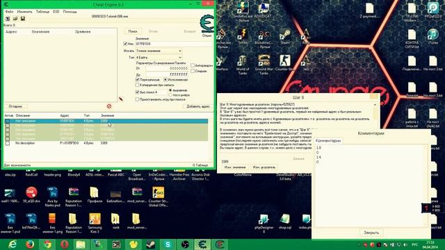Click Адрес column header in results list
The image size is (445, 250).
pos(11,32)
